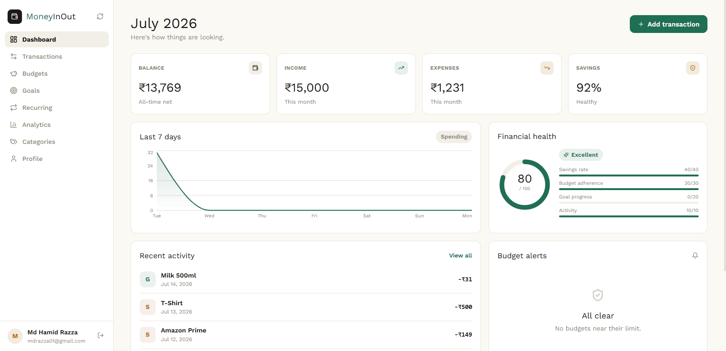Click the trending-up icon on Income card
This screenshot has width=726, height=351.
401,68
